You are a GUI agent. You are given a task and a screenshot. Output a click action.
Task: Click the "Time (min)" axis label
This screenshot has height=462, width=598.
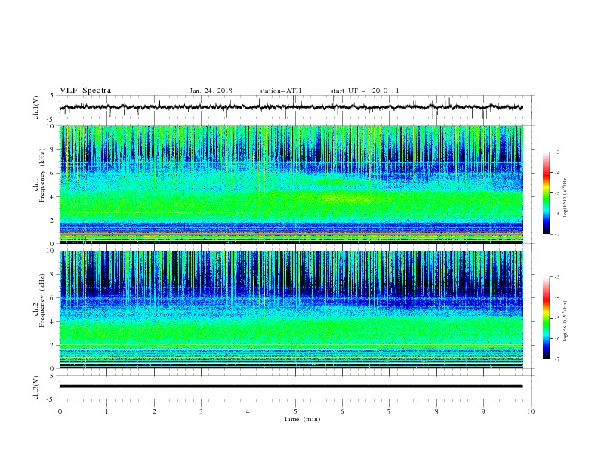(302, 419)
